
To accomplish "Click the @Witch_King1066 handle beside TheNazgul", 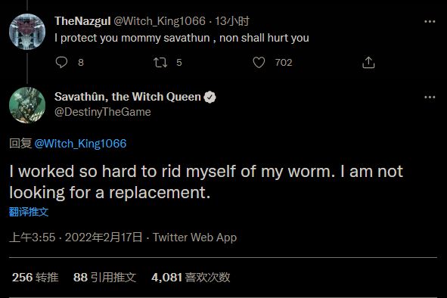I will (160, 21).
